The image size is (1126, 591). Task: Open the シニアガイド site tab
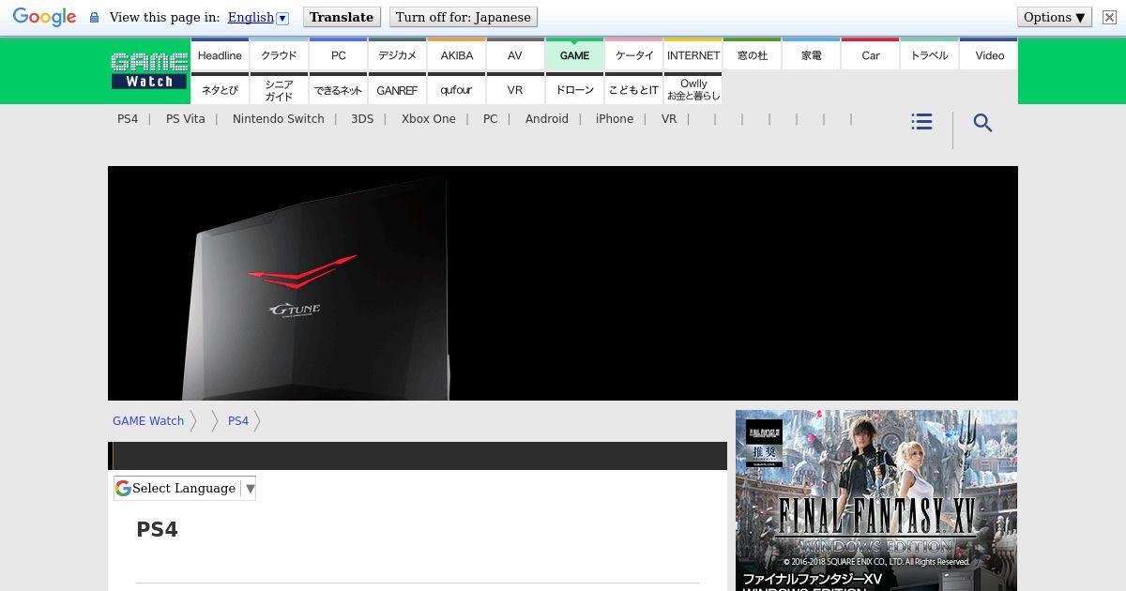click(x=279, y=88)
